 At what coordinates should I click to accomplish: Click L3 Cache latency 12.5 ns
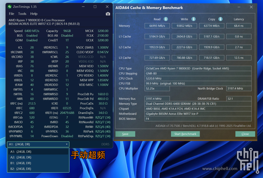click(x=239, y=58)
